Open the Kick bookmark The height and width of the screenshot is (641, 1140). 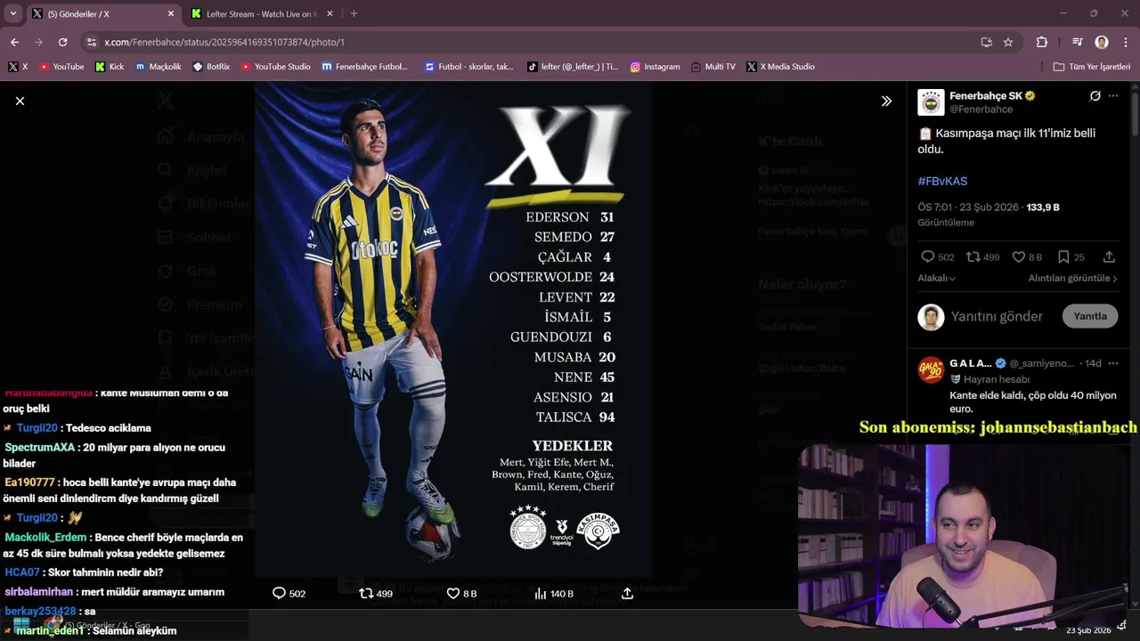coord(110,67)
